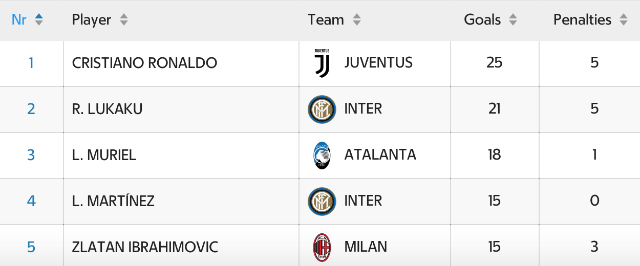Open rank 2 number link
Screen dimensions: 640x266
click(31, 109)
